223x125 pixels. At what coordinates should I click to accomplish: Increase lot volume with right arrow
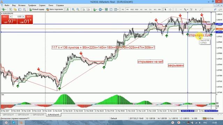[23, 17]
